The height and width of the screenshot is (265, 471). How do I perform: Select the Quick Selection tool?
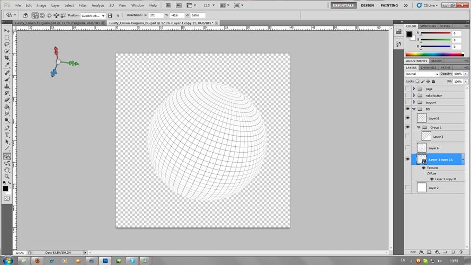click(x=7, y=51)
